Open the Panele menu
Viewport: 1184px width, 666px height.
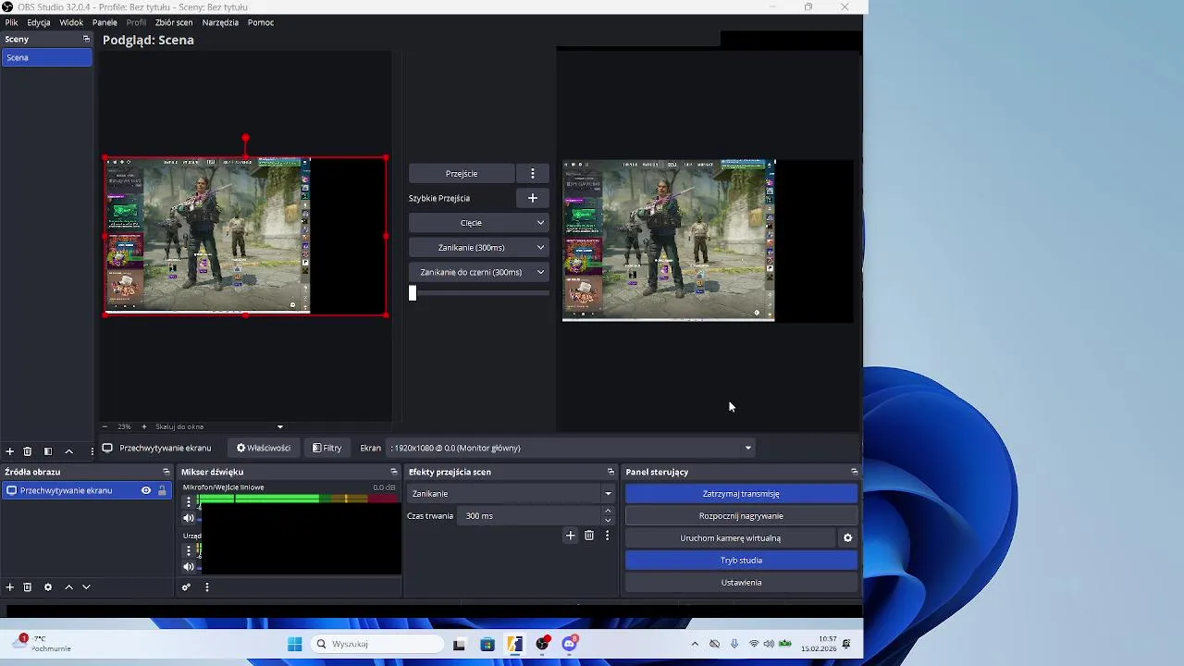coord(105,22)
